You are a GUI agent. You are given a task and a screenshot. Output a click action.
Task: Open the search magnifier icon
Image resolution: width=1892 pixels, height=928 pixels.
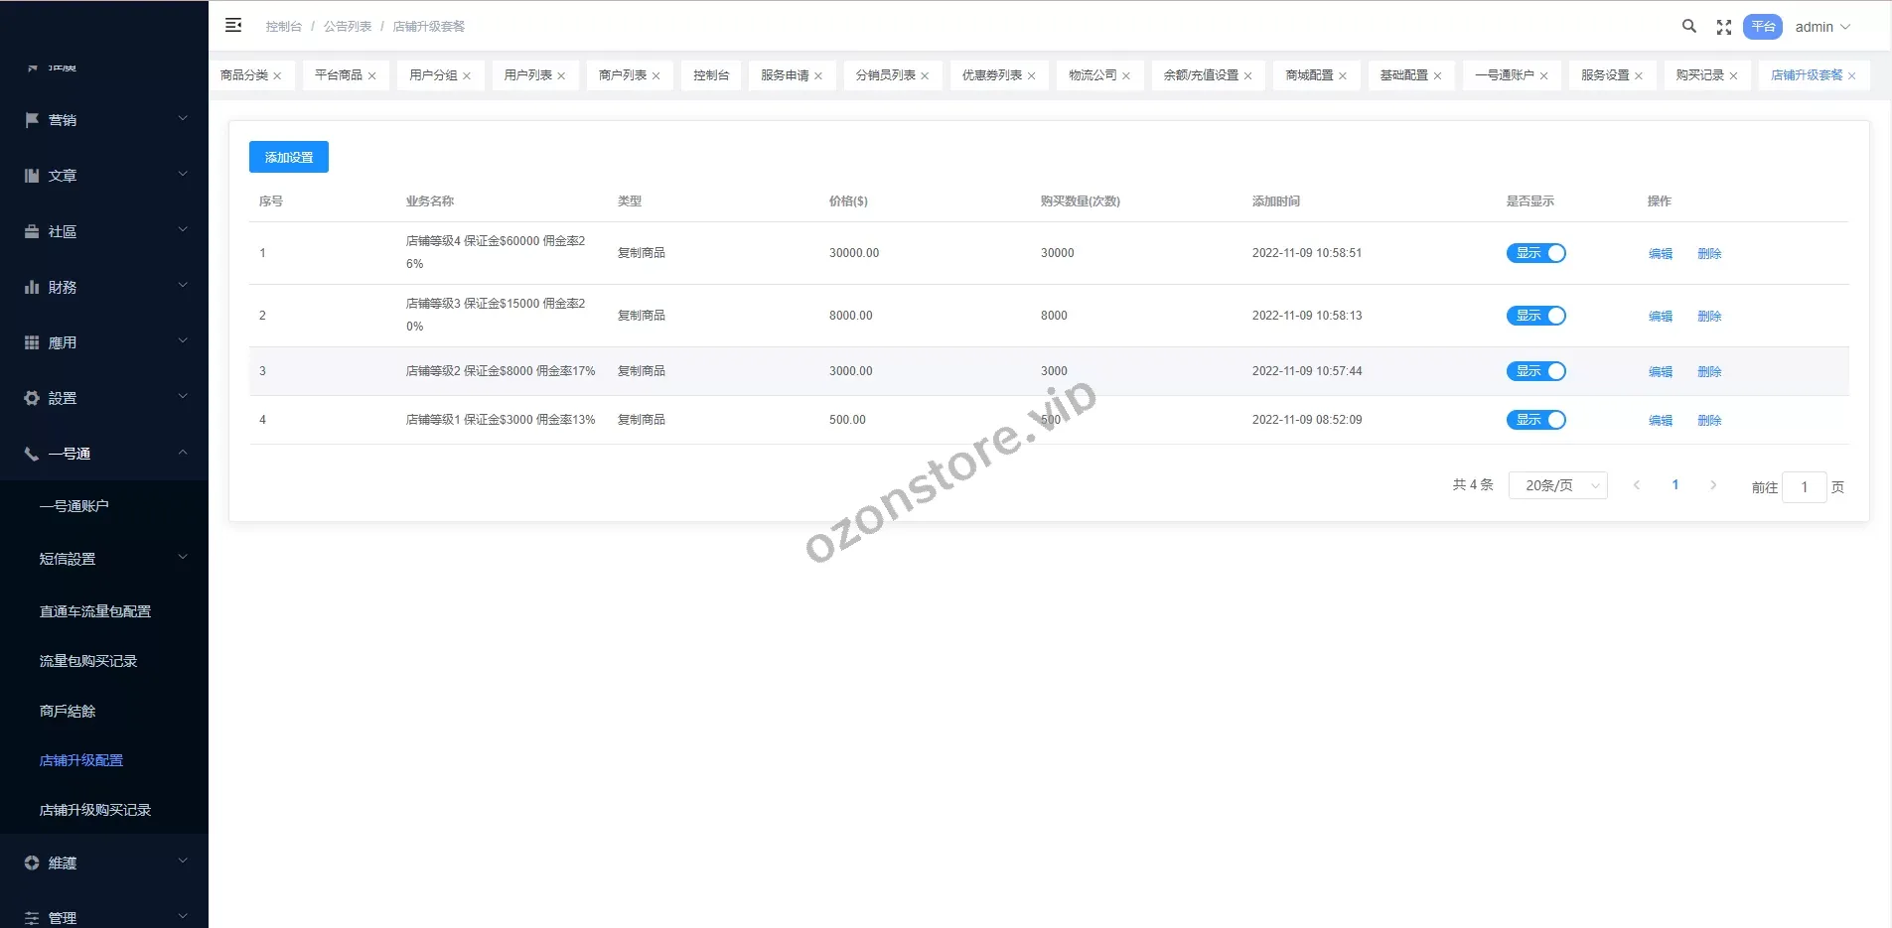[1689, 27]
